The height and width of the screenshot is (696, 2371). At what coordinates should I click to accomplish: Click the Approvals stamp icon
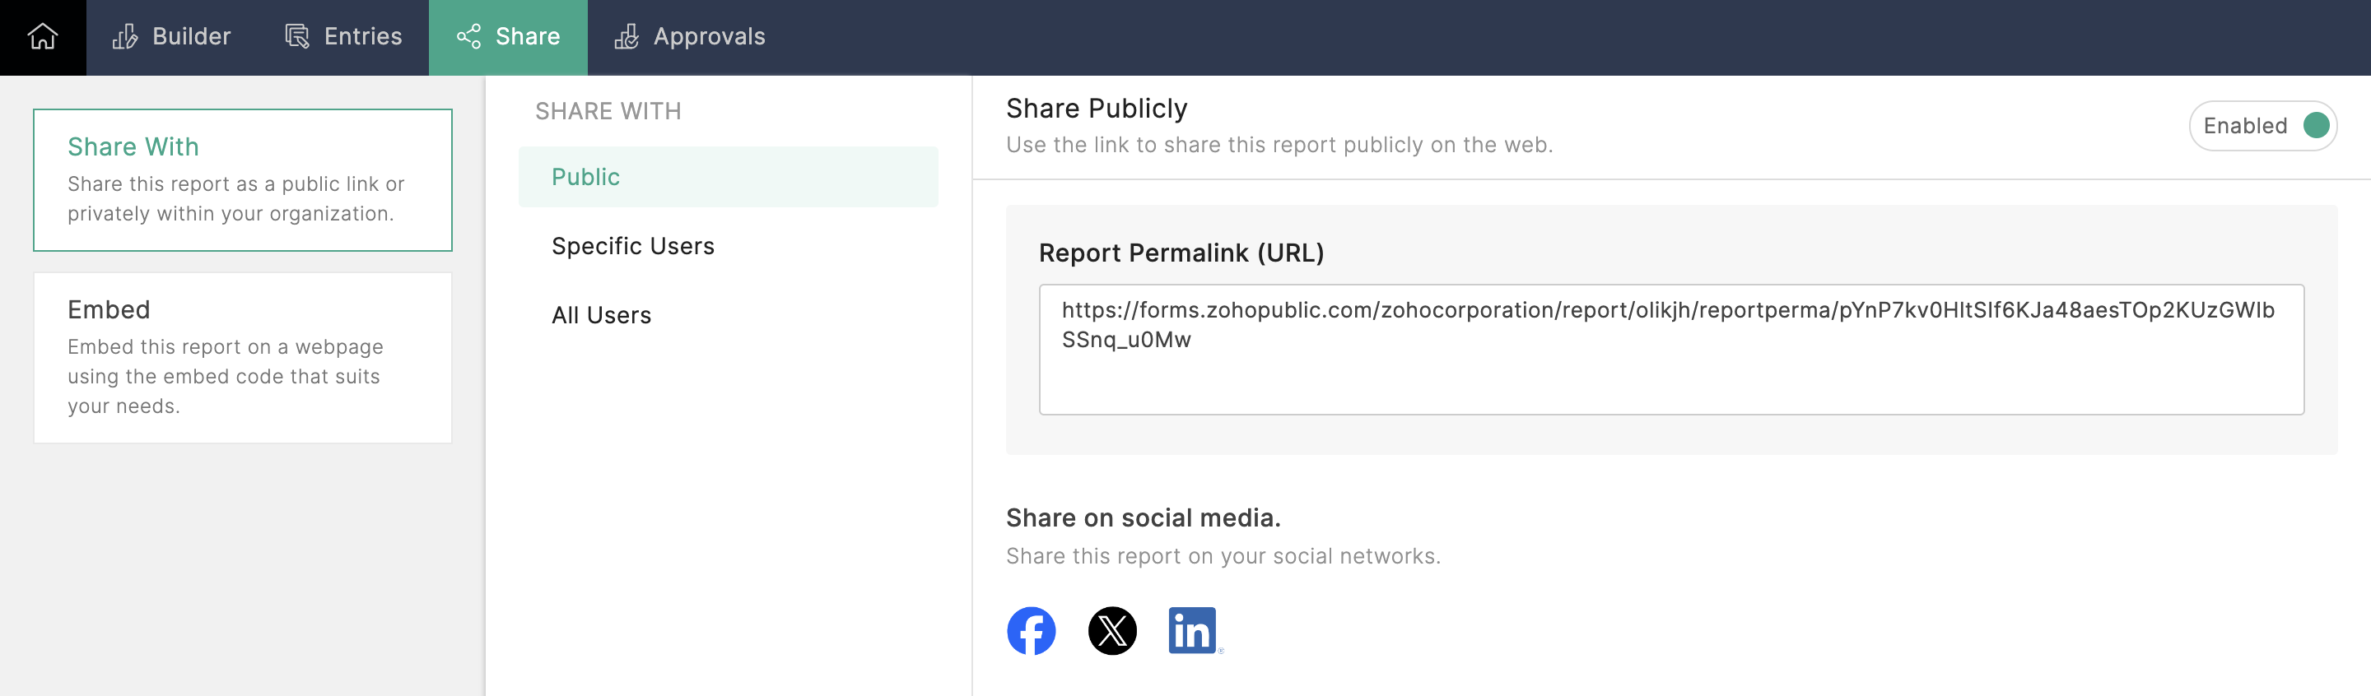(x=627, y=37)
